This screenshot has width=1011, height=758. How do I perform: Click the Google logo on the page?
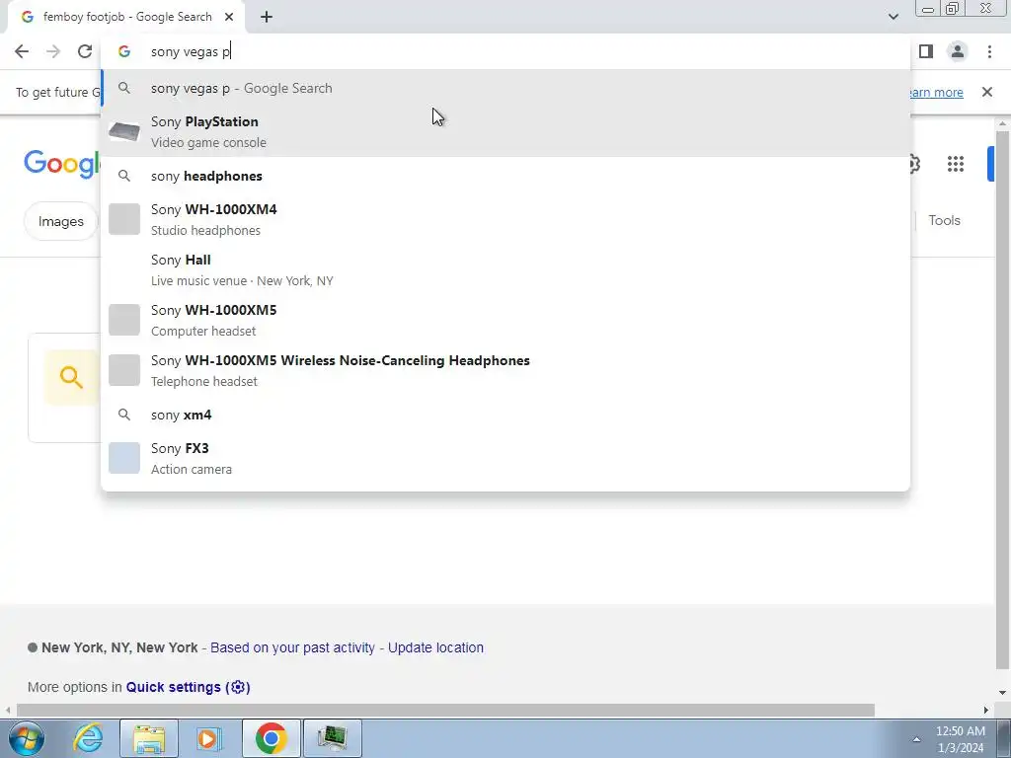(x=62, y=164)
